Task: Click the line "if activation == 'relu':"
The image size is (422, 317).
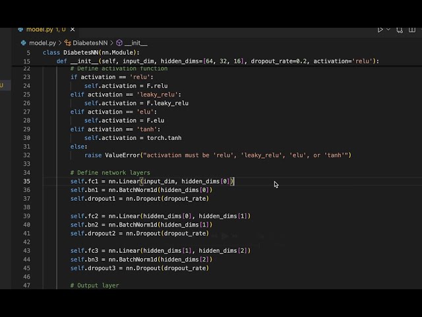Action: (x=111, y=77)
